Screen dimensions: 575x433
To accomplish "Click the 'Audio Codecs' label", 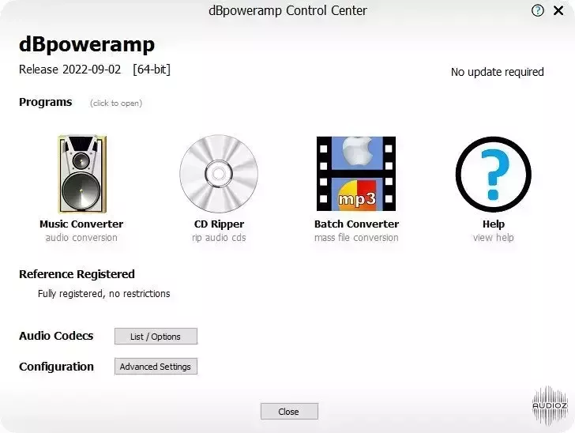I will click(56, 336).
